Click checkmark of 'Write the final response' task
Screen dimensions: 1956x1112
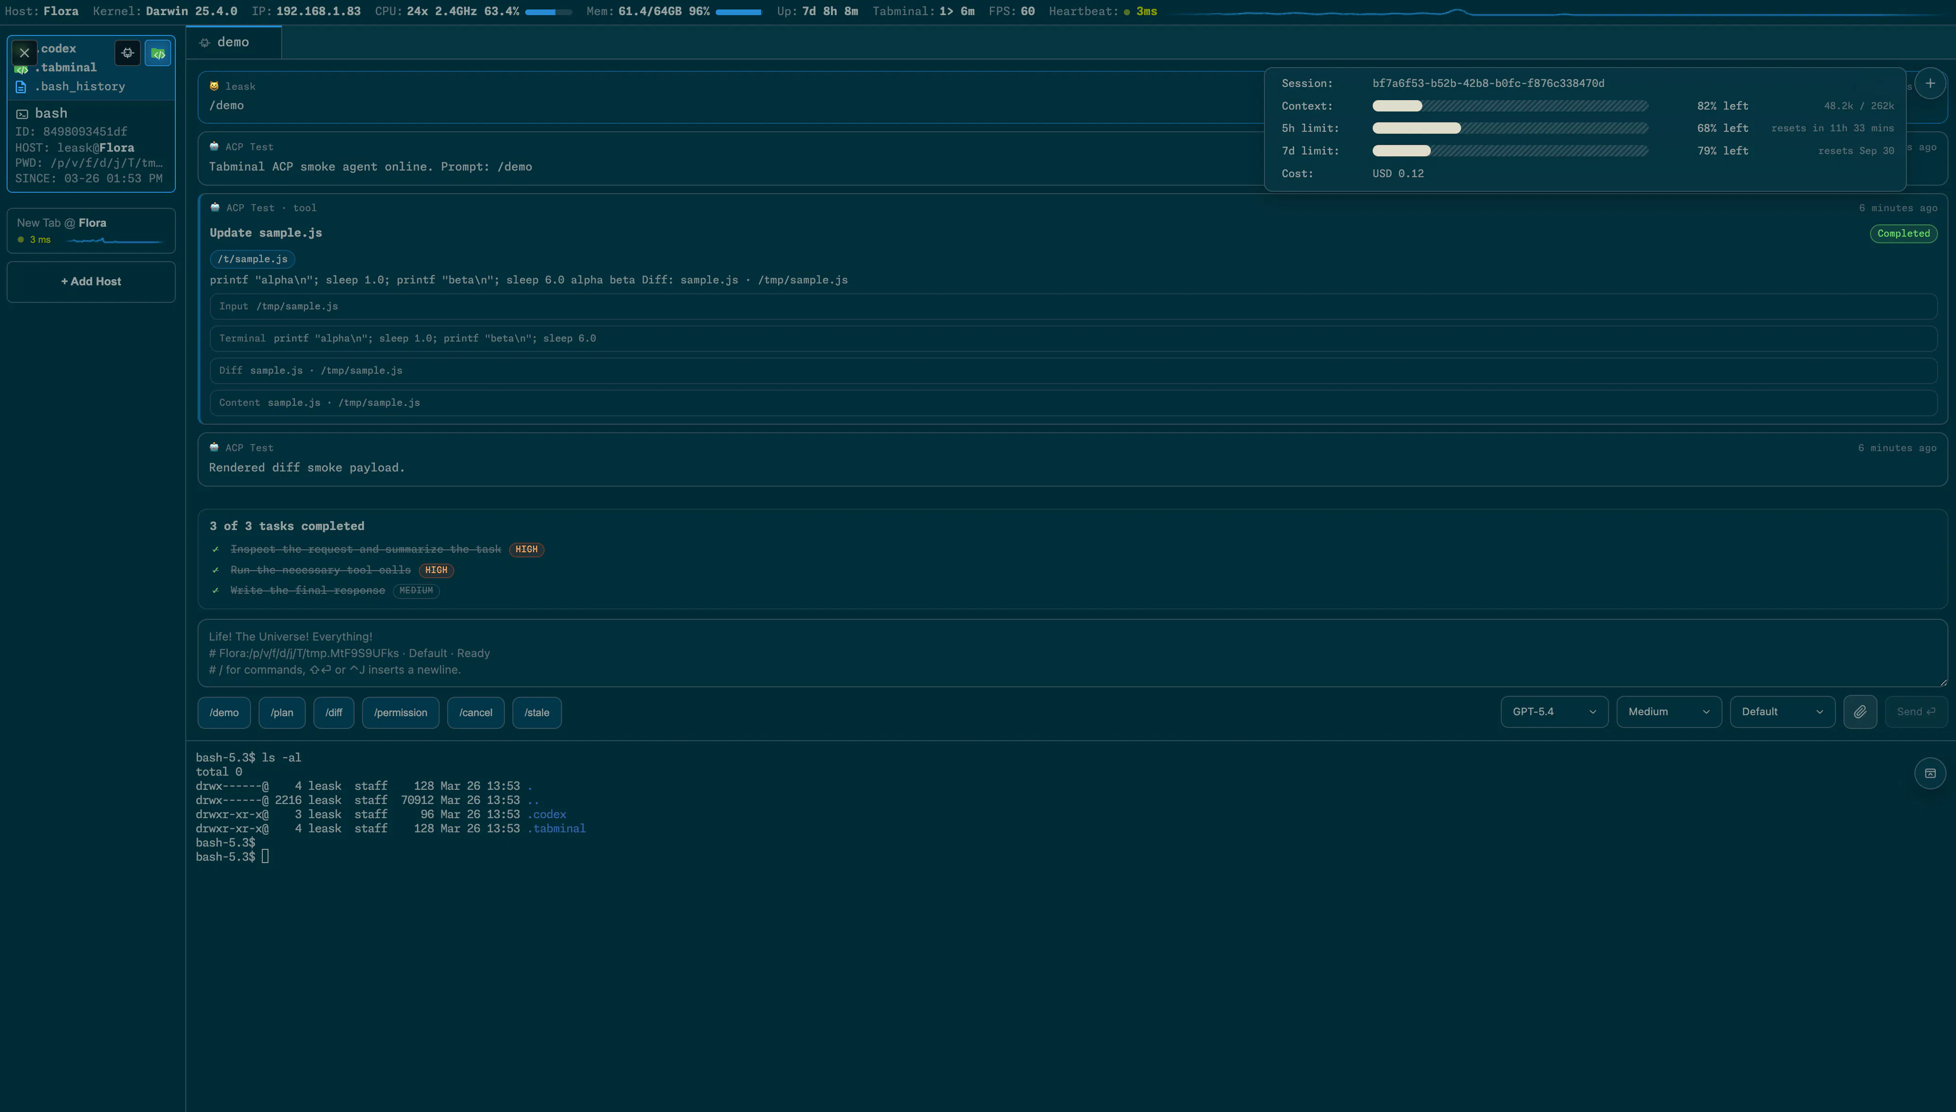216,590
